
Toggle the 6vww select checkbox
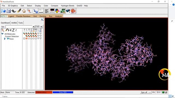point(24,38)
